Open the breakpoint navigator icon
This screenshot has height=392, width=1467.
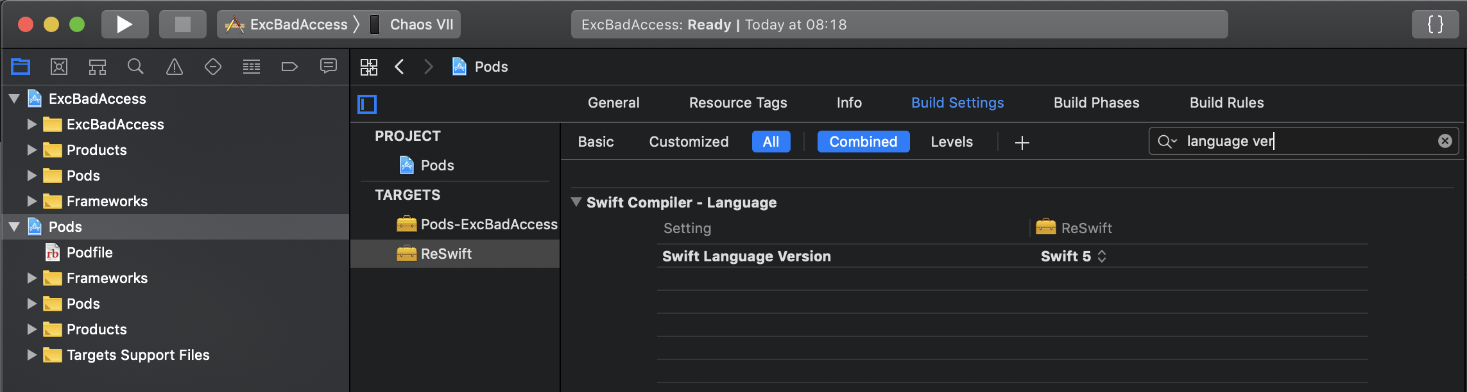(x=290, y=67)
